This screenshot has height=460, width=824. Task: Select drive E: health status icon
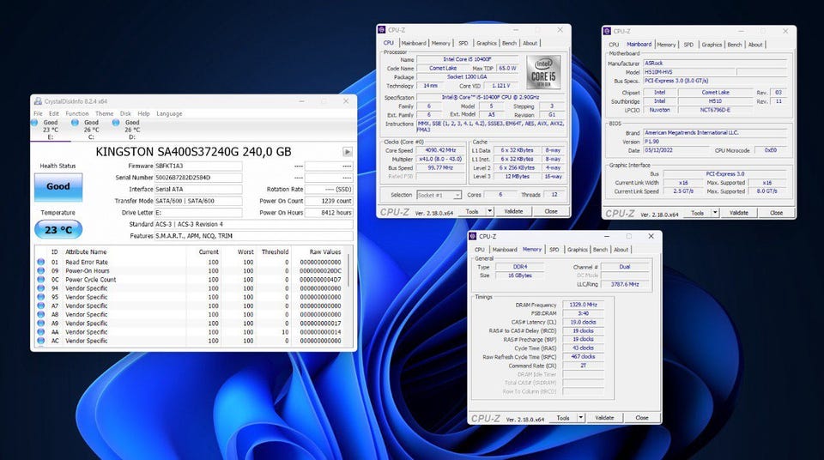38,123
